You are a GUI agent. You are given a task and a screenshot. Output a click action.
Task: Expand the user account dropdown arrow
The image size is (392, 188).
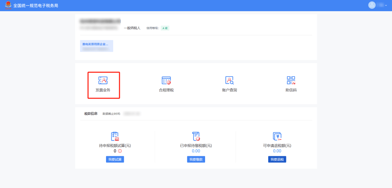(386, 5)
